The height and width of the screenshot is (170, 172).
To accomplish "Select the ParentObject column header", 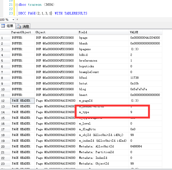I will 22,32.
